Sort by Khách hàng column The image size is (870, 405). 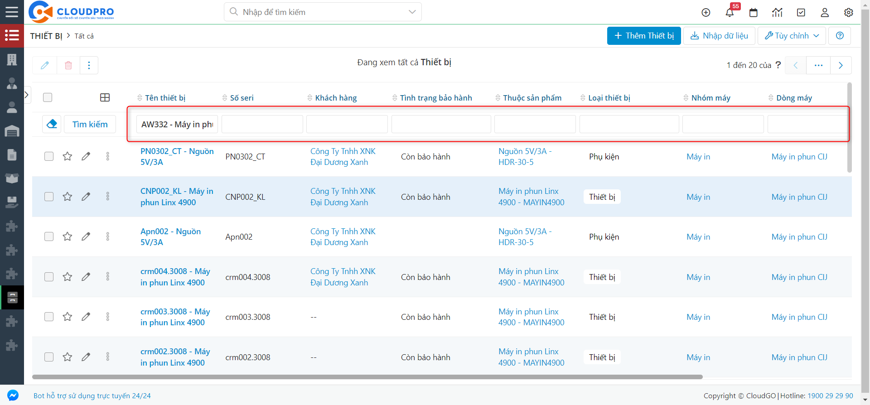332,98
